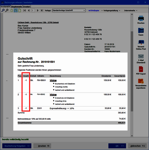The image size is (149, 150).
Task: Click the PDF-Export icon
Action: pos(141,69)
